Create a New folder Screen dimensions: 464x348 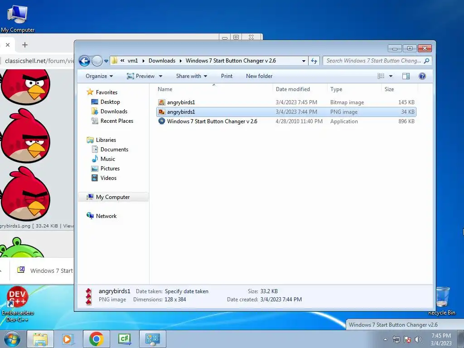coord(259,76)
